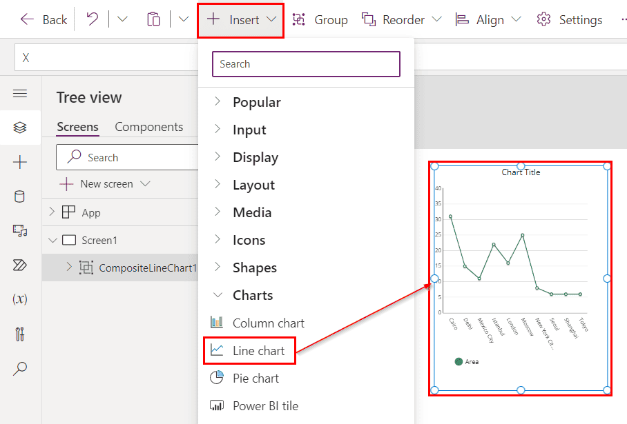Click the Undo arrow icon
This screenshot has height=424, width=627.
coord(93,19)
